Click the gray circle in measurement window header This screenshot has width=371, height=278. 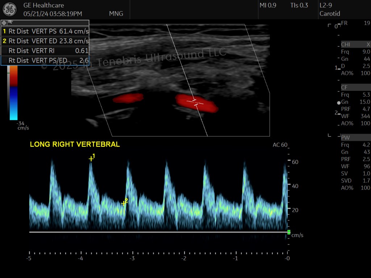(x=4, y=23)
